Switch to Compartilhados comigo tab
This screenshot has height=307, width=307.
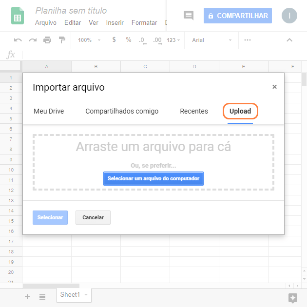coord(122,111)
